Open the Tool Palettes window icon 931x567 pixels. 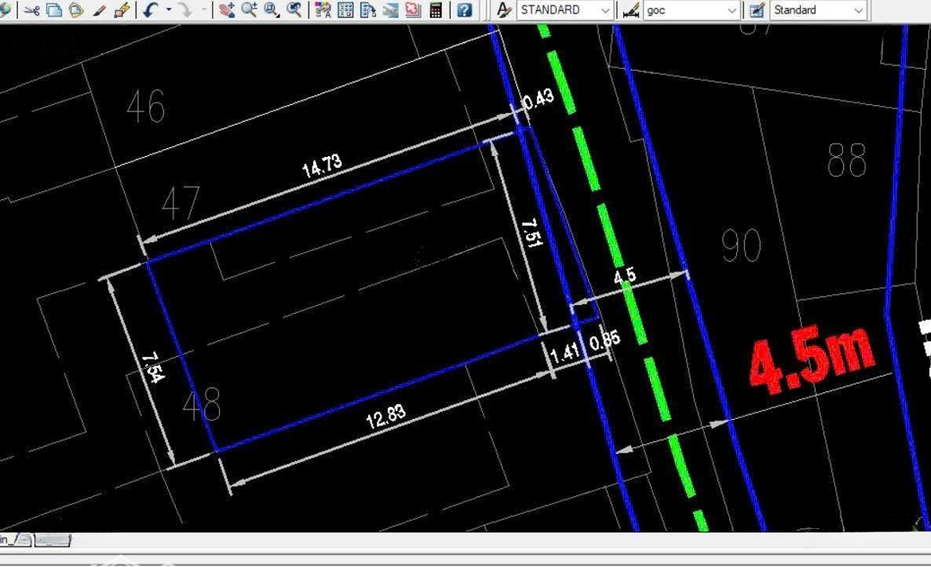coord(368,10)
